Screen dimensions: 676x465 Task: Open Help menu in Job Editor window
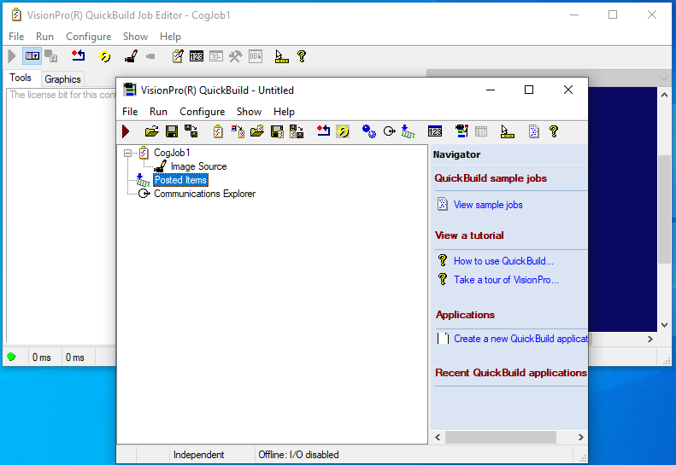[170, 37]
